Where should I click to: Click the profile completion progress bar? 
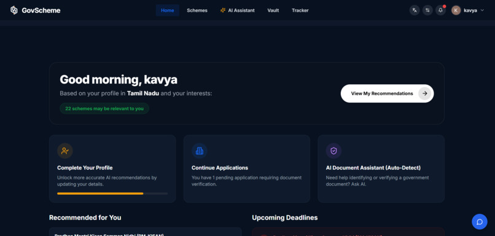point(112,194)
